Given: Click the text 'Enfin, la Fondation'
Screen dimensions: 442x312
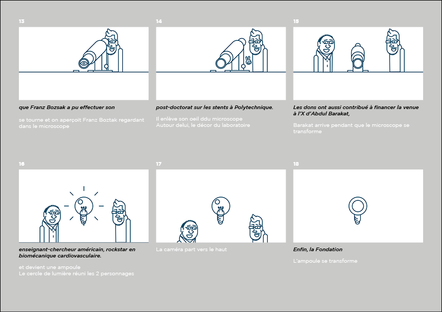Looking at the screenshot, I should pos(318,250).
